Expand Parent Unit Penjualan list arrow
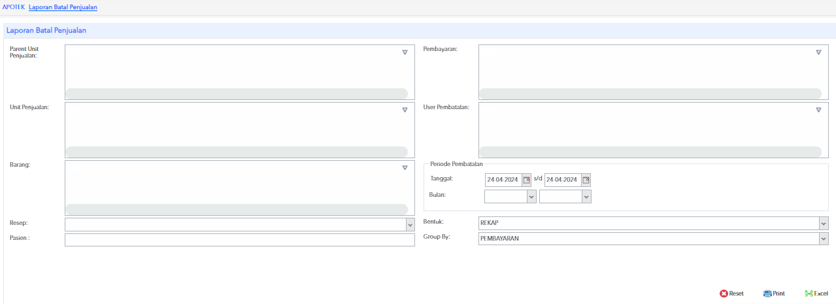 405,52
